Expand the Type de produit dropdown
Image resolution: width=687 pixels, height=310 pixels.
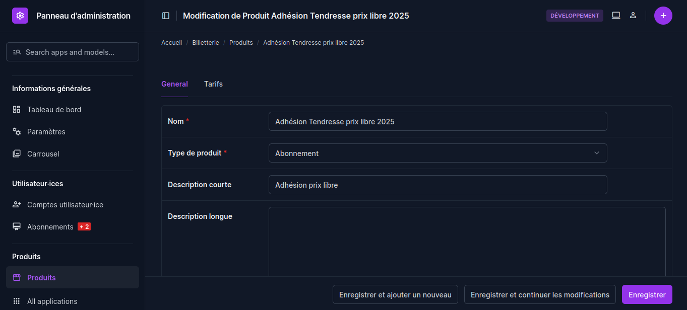click(x=438, y=153)
